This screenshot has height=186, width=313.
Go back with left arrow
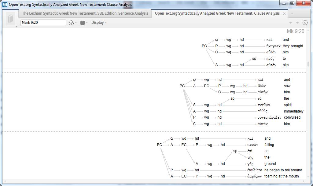291,23
